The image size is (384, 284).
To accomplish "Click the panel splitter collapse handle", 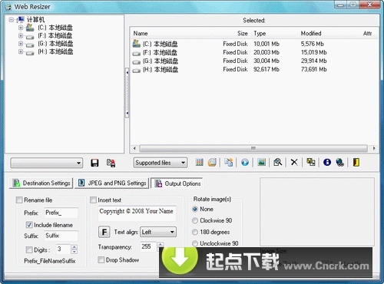I will [127, 93].
